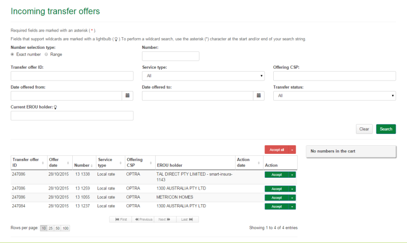This screenshot has height=243, width=407.
Task: Click the 'TAL DIRECT PTY LIMITED' cell
Action: point(195,177)
